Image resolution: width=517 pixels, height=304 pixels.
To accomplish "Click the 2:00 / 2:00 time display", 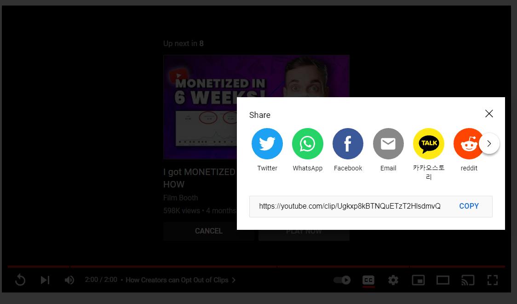I will (x=101, y=280).
